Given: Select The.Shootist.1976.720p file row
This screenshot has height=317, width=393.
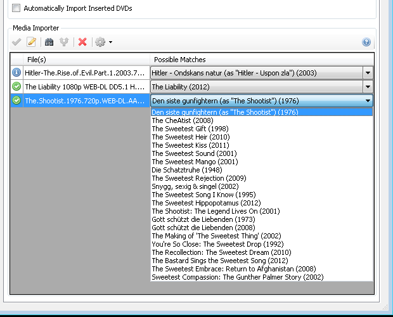Looking at the screenshot, I should coord(86,100).
